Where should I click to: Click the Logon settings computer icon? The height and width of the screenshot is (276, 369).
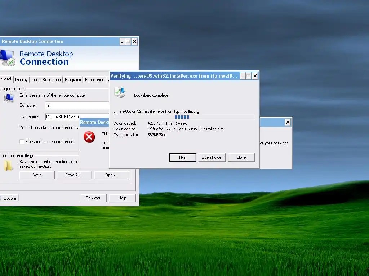coord(9,98)
